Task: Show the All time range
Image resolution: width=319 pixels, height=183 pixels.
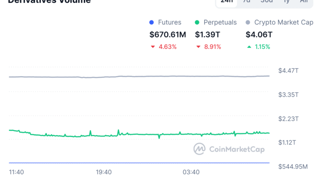Action: (304, 1)
